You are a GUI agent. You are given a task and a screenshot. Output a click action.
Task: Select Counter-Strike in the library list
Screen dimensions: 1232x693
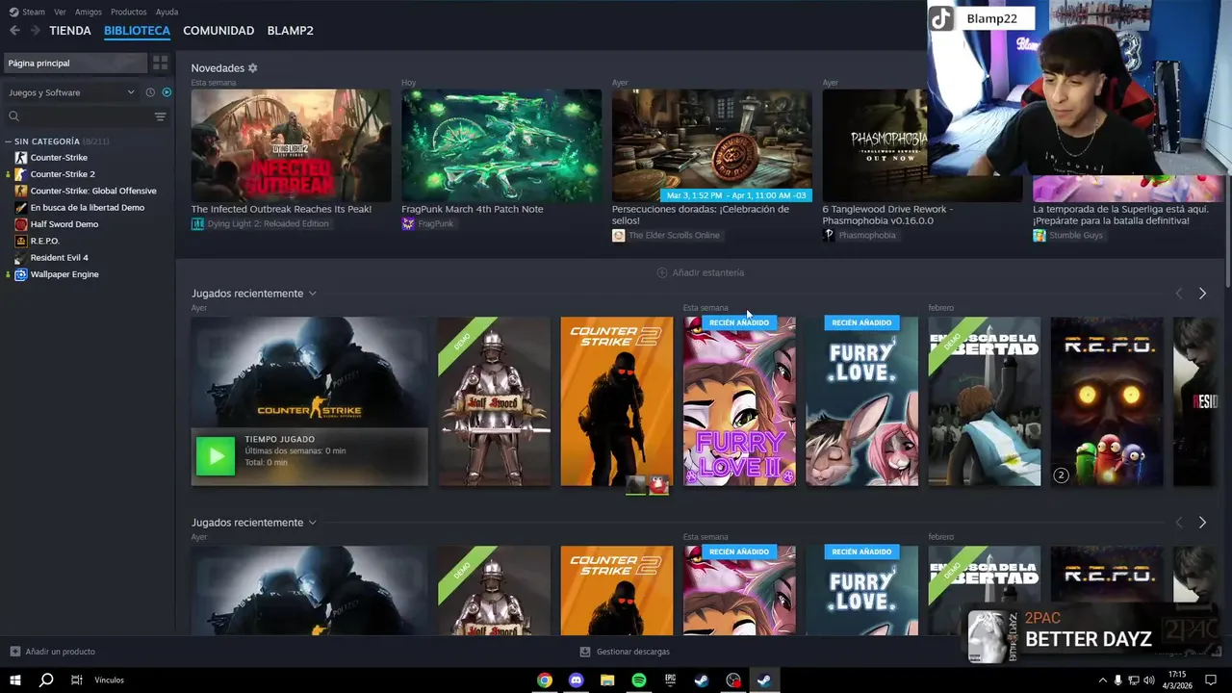tap(59, 158)
